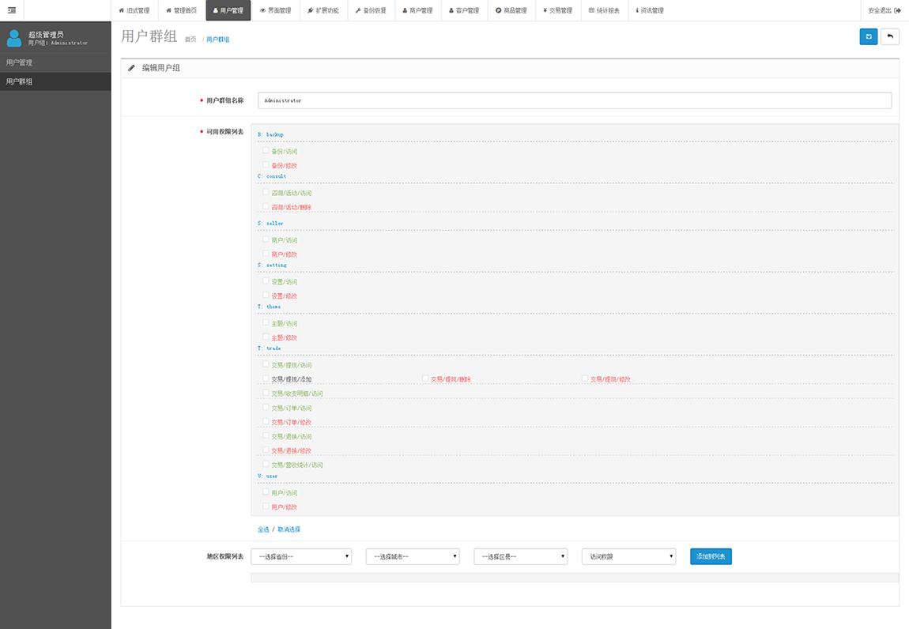Toggle the hamburger sidebar menu icon
Screen dimensions: 909x629
pos(12,10)
